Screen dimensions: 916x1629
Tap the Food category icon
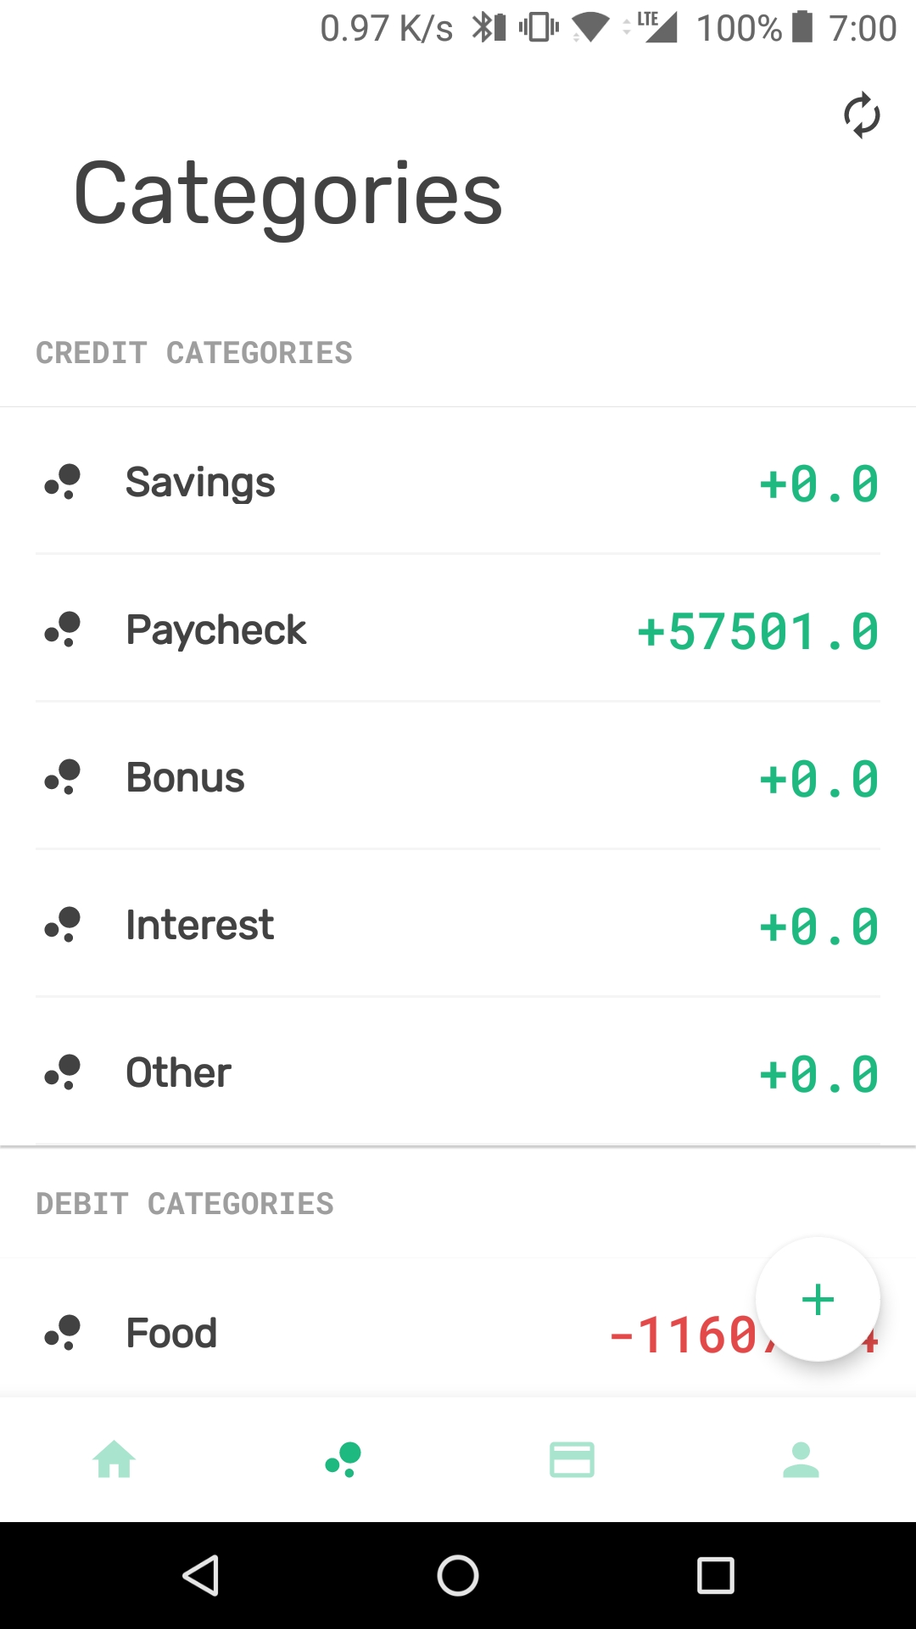[64, 1333]
